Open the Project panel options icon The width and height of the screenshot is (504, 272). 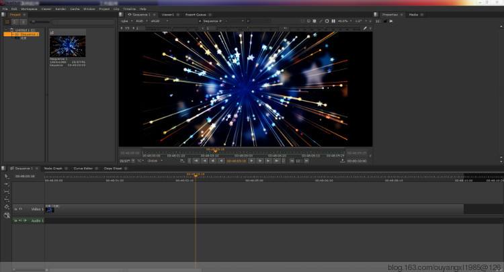tap(3, 15)
